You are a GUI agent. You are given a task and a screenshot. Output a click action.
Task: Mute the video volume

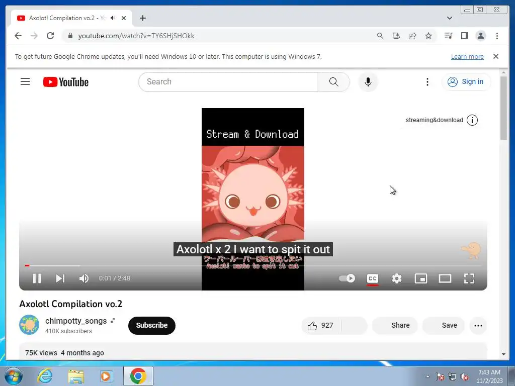(x=84, y=278)
